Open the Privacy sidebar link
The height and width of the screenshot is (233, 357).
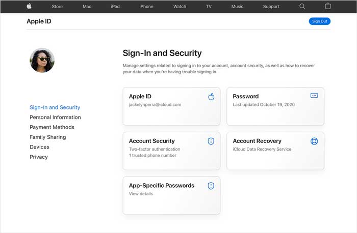[39, 157]
